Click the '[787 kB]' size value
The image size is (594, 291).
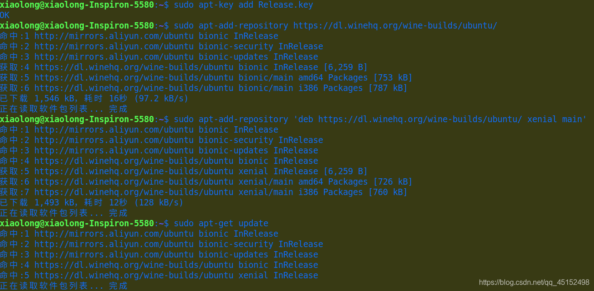click(x=388, y=88)
